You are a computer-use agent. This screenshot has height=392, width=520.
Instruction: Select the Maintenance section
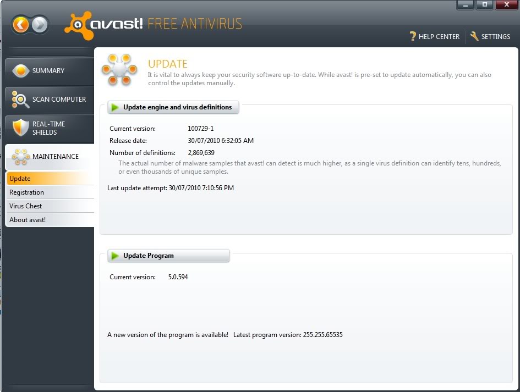(x=50, y=156)
